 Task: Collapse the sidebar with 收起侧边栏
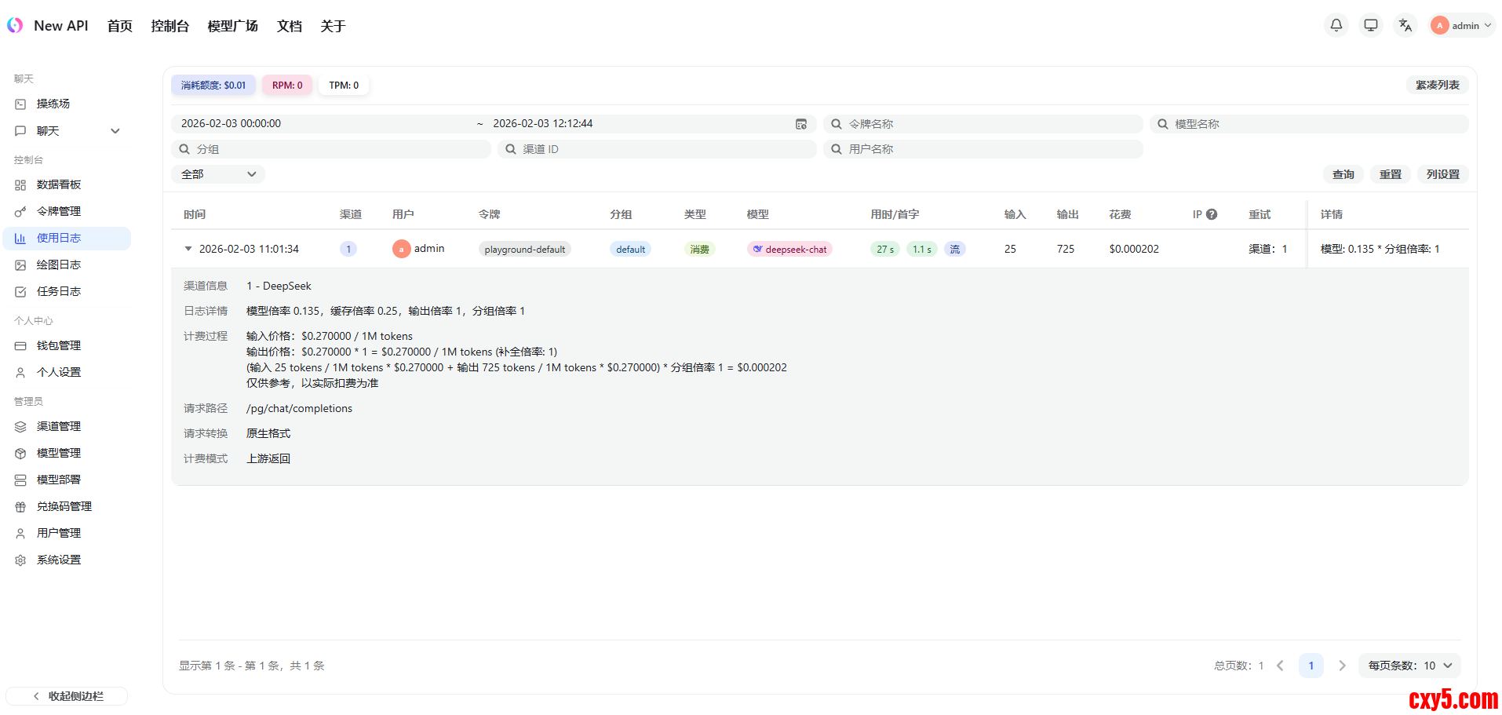(x=67, y=696)
